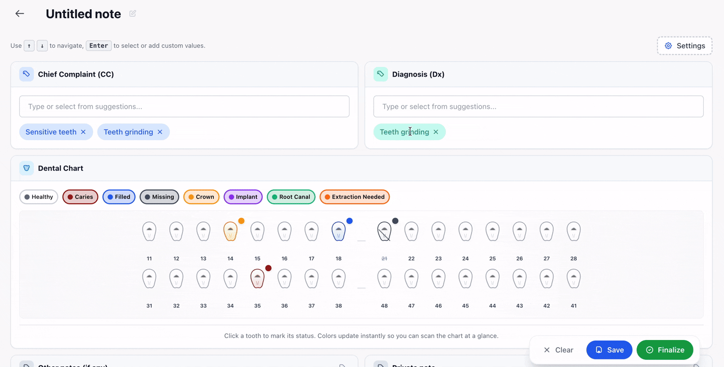Toggle the Implant status filter
Viewport: 724px width, 367px height.
click(243, 197)
